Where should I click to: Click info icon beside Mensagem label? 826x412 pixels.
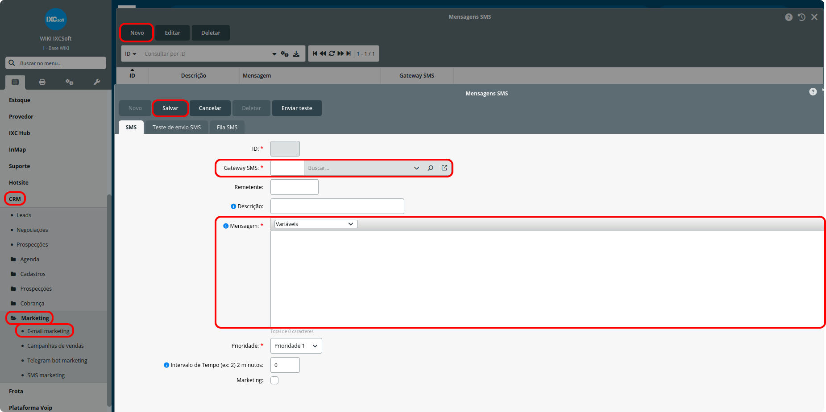226,226
